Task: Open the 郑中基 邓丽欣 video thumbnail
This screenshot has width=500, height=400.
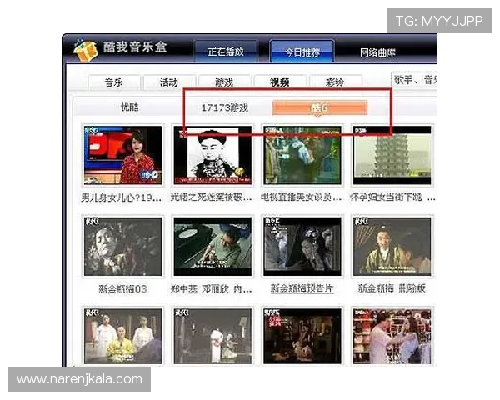Action: pos(212,247)
